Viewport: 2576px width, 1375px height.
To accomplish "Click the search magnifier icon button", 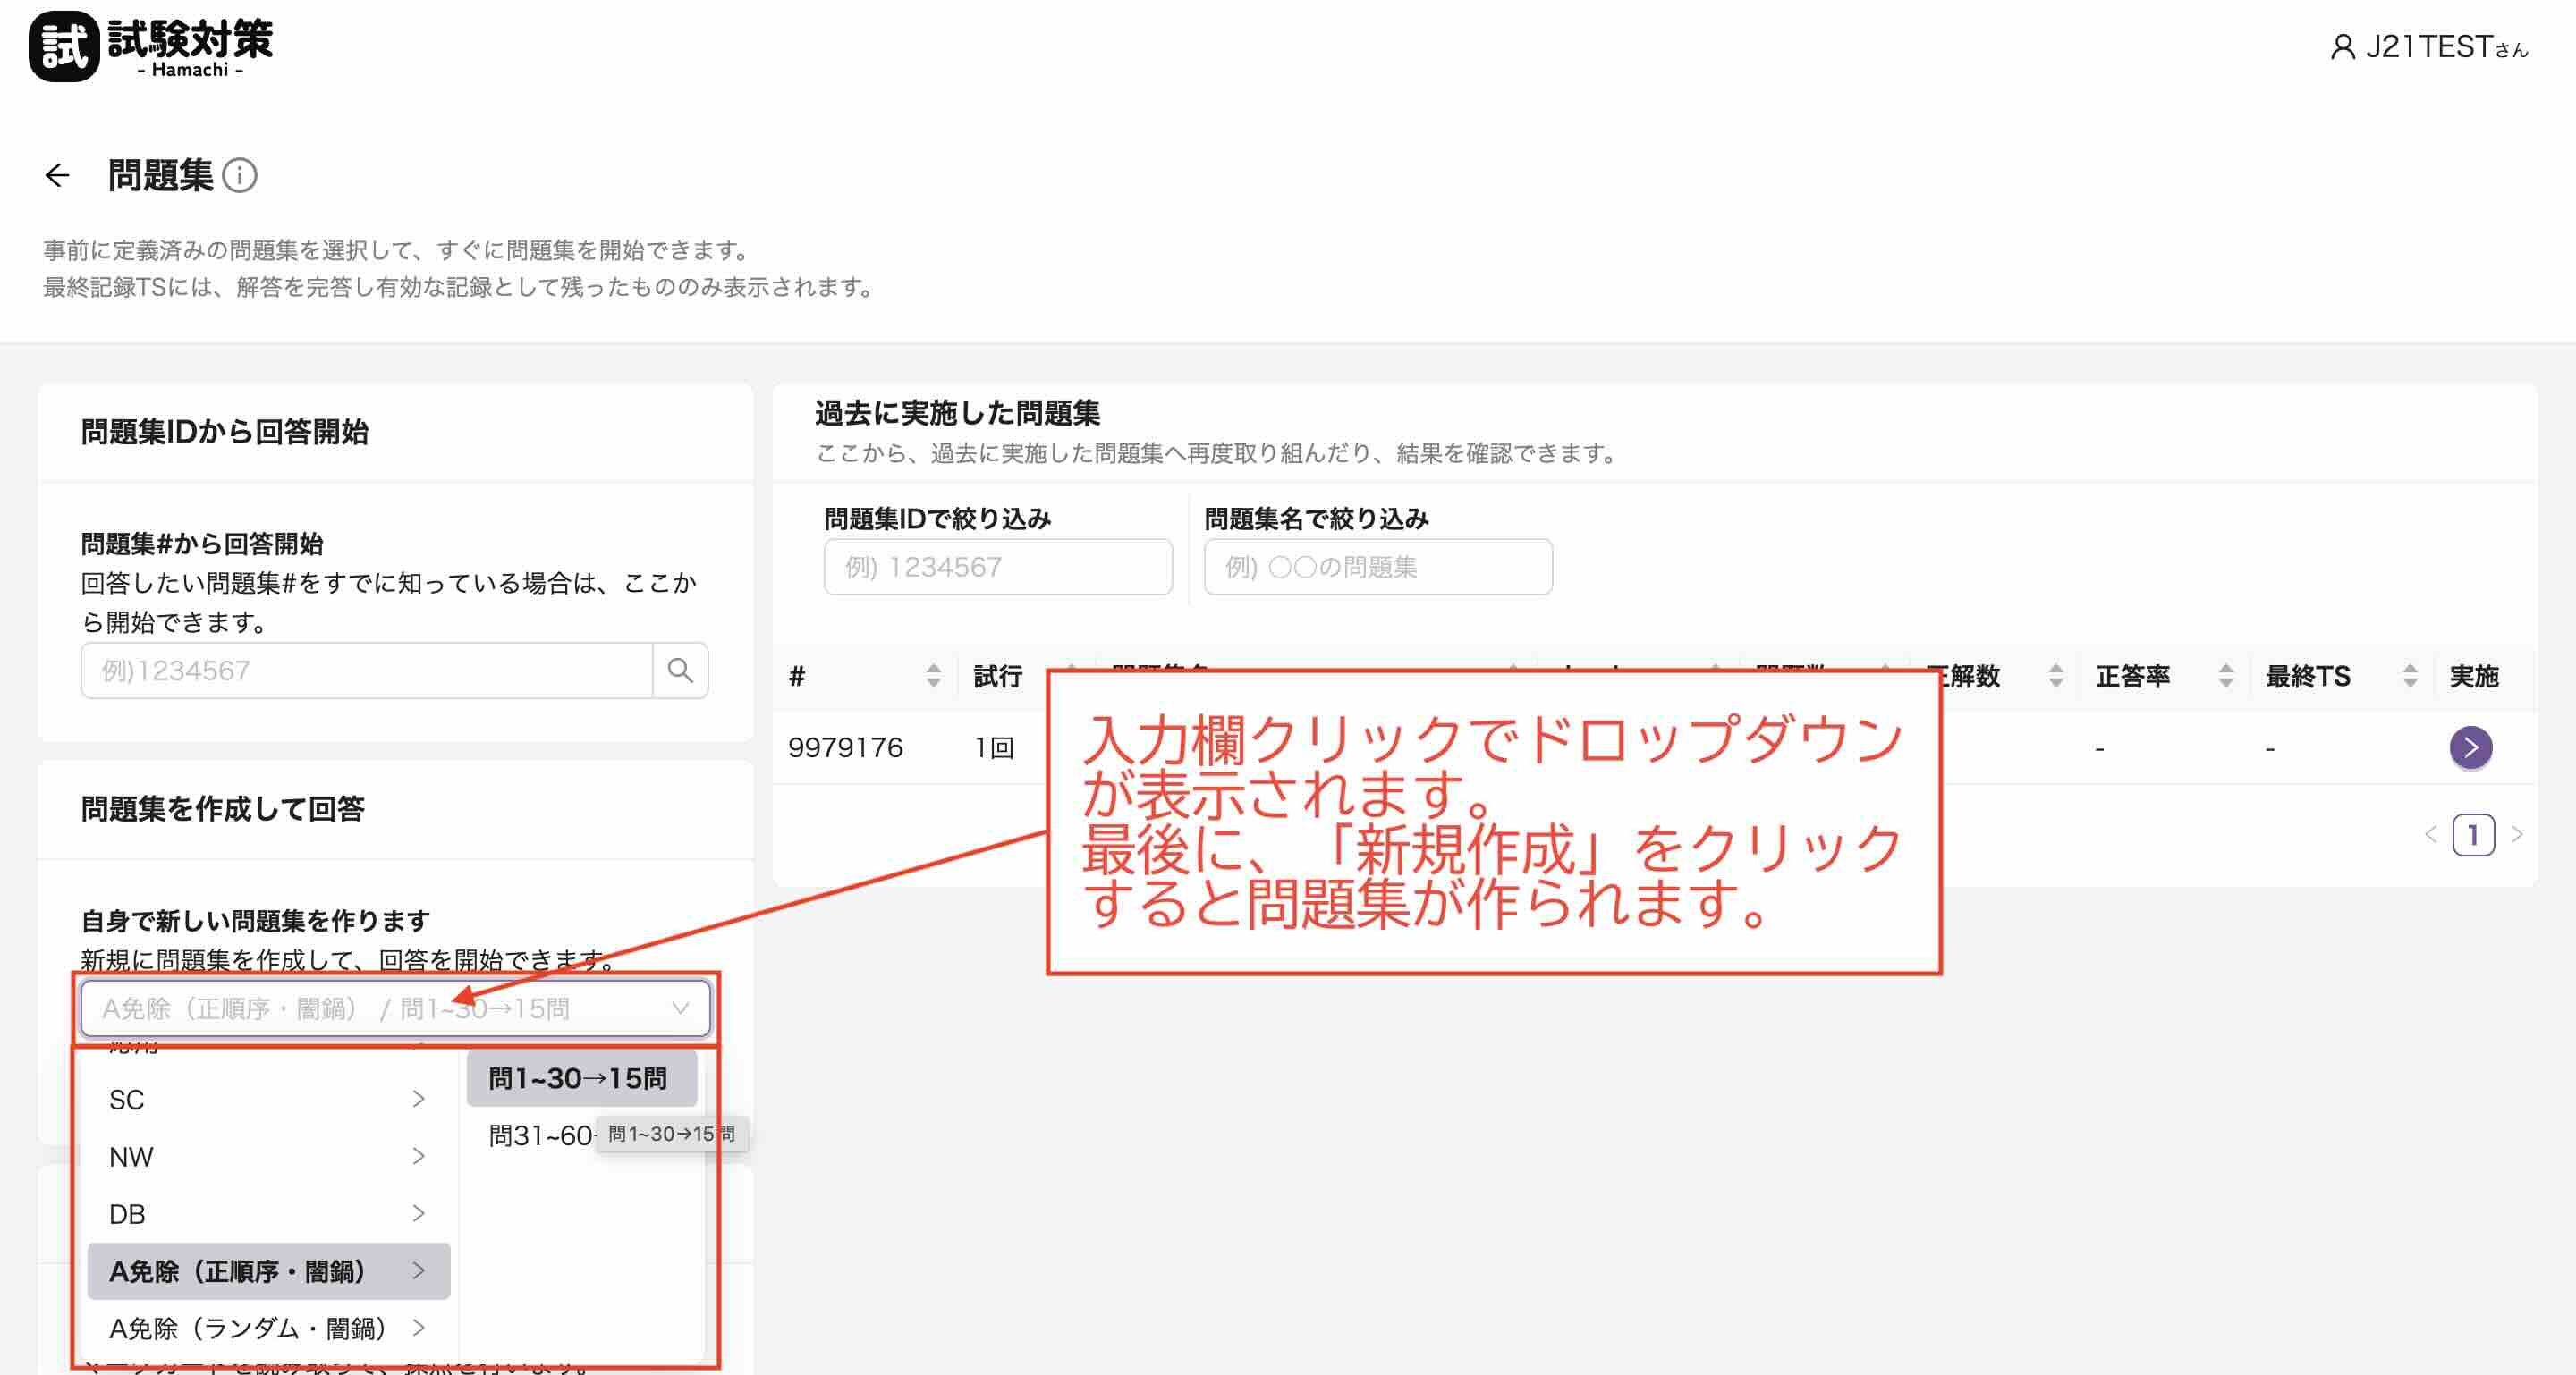I will [680, 671].
